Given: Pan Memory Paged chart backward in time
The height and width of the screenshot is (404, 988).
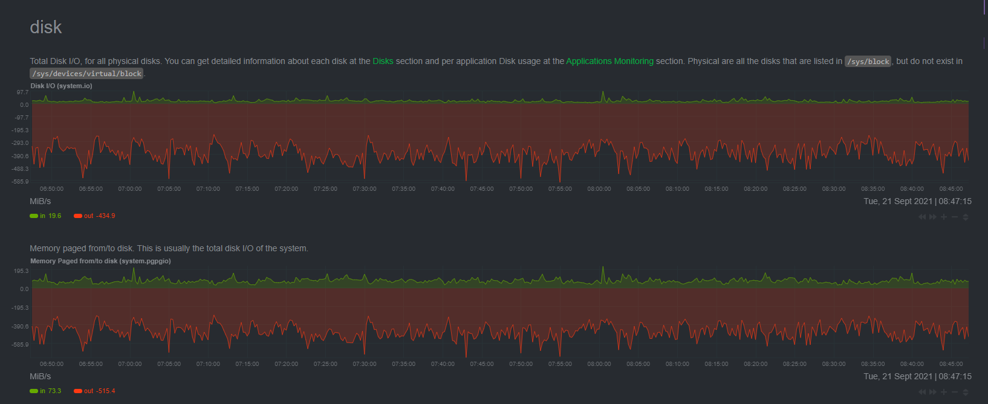Looking at the screenshot, I should tap(922, 392).
